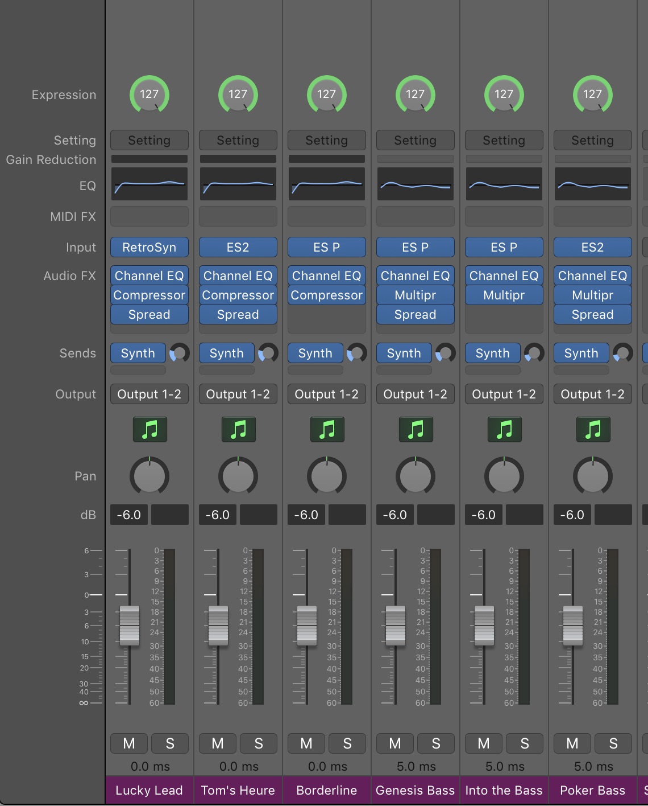The width and height of the screenshot is (648, 806).
Task: Open the RetroSyn instrument slot
Action: point(149,247)
